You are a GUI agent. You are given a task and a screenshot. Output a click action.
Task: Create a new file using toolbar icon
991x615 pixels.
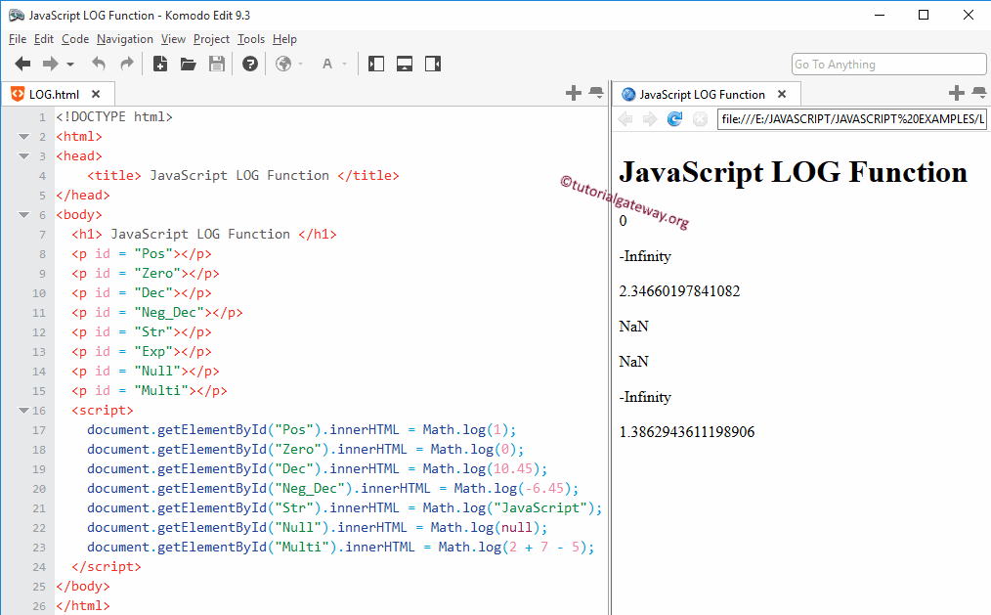(159, 64)
